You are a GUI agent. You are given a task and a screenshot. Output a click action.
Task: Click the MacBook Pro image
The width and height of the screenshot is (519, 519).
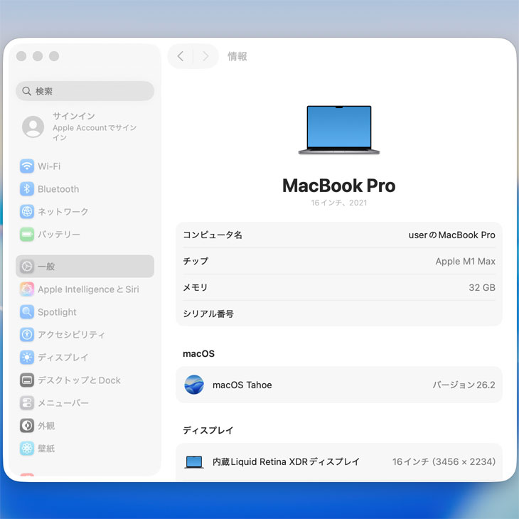pos(338,130)
